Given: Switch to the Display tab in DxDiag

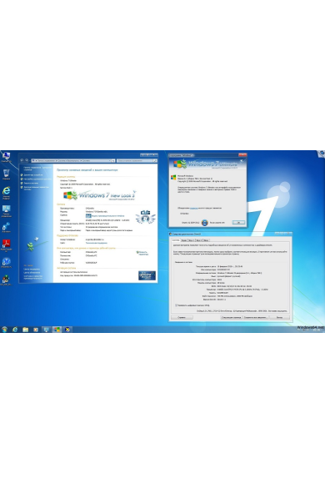Looking at the screenshot, I should (x=184, y=240).
